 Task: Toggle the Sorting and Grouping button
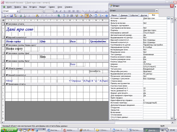72,16
